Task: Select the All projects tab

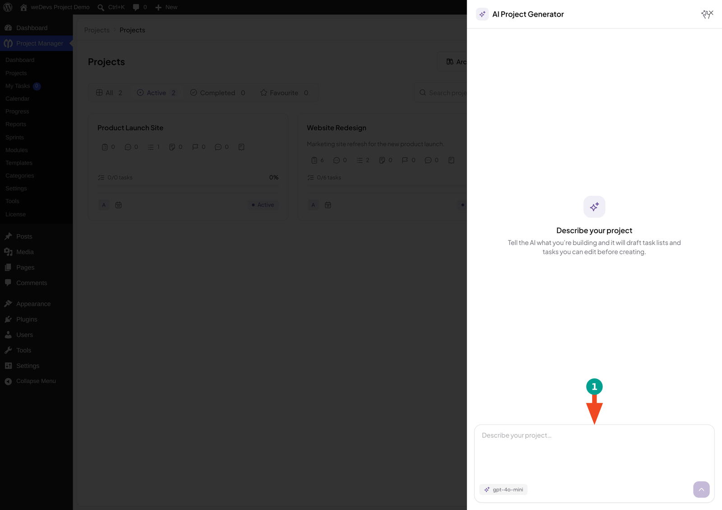Action: [x=109, y=92]
